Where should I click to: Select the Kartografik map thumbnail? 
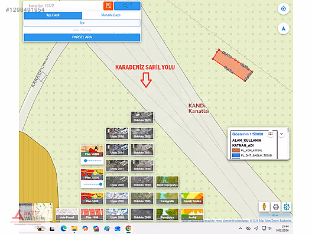pos(167,198)
